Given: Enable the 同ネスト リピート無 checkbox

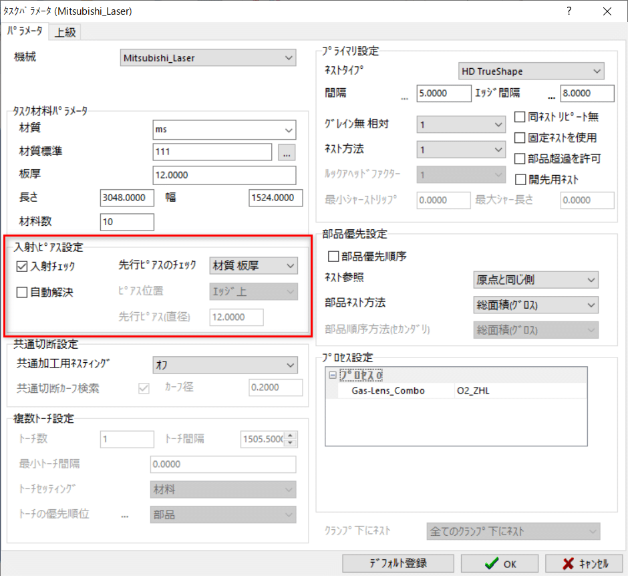Looking at the screenshot, I should [x=520, y=117].
